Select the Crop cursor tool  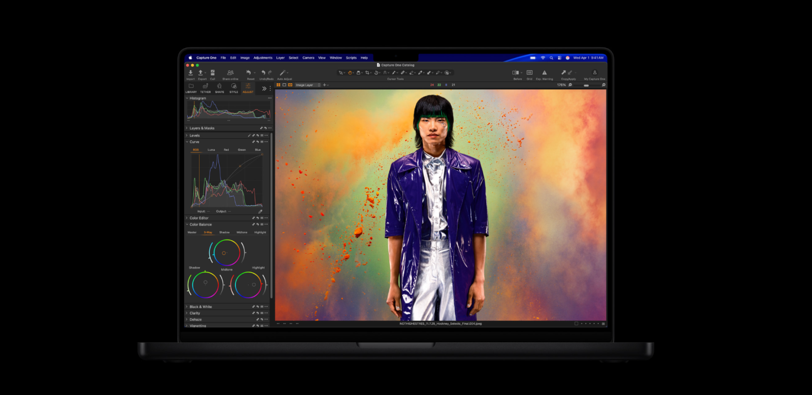(367, 73)
